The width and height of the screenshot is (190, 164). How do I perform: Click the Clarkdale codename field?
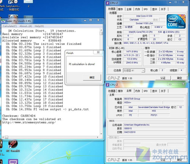134,20
